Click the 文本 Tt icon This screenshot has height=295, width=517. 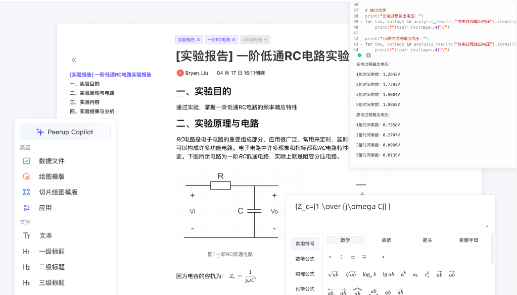click(27, 236)
